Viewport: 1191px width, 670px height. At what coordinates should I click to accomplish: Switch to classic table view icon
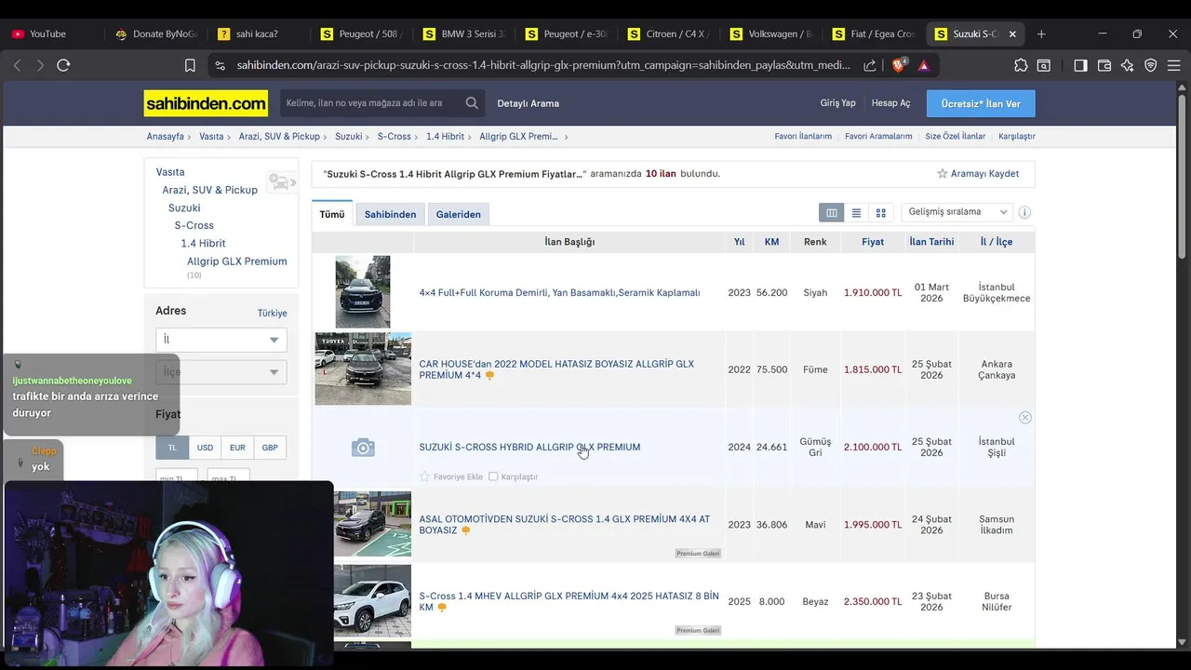[832, 213]
